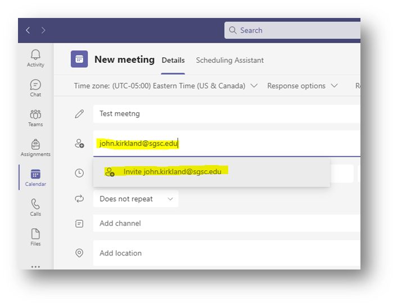Image resolution: width=397 pixels, height=306 pixels.
Task: Expand the Does not repeat dropdown
Action: click(136, 199)
